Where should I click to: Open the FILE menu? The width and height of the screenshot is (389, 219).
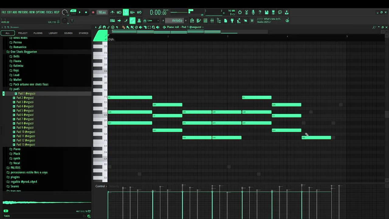pyautogui.click(x=4, y=12)
